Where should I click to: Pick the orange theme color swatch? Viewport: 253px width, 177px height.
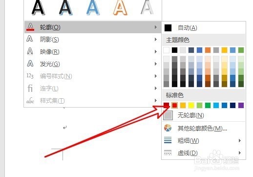[208, 50]
